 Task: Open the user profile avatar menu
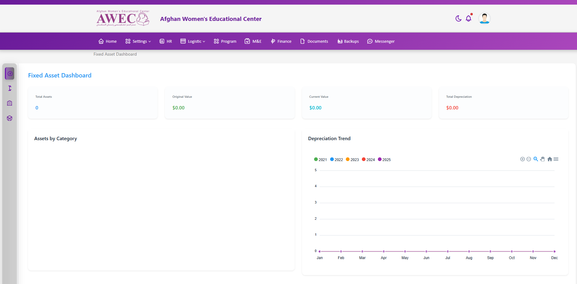[x=484, y=18]
